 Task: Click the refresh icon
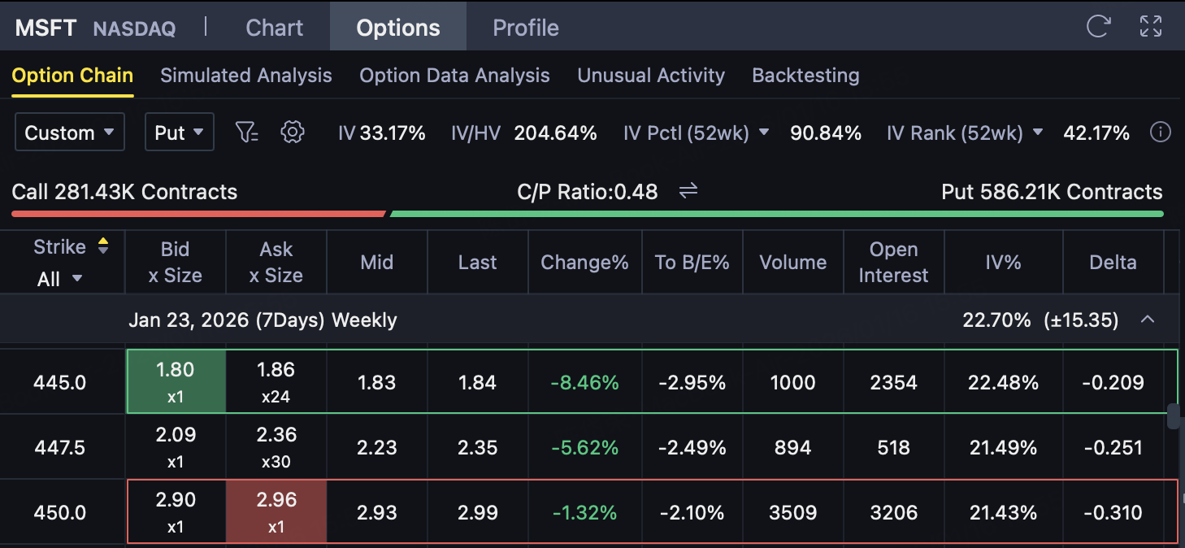click(1098, 26)
